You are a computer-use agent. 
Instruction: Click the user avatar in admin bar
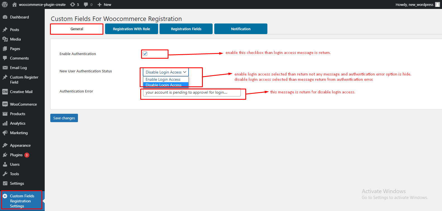point(438,4)
